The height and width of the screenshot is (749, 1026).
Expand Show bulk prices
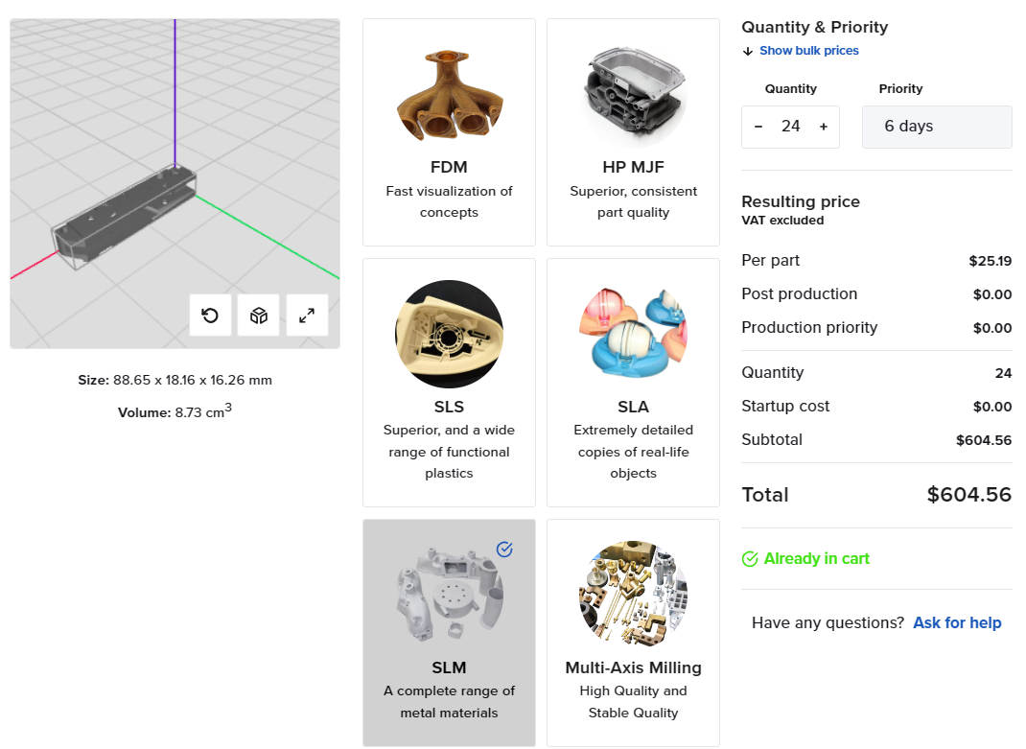pyautogui.click(x=808, y=51)
